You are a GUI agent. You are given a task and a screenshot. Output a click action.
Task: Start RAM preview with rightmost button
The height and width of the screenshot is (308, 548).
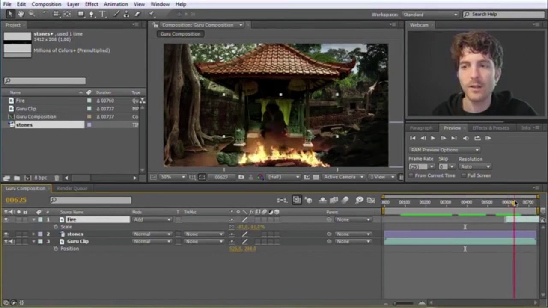tap(488, 138)
